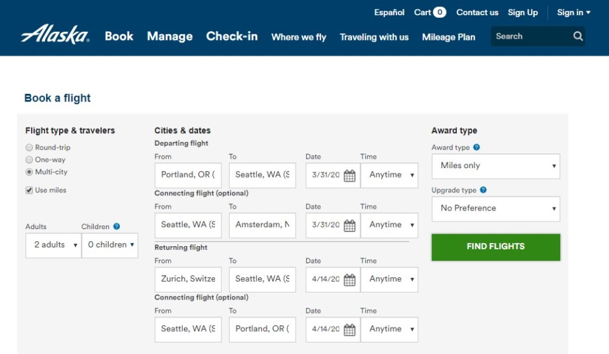
Task: Open the Book menu
Action: 119,36
